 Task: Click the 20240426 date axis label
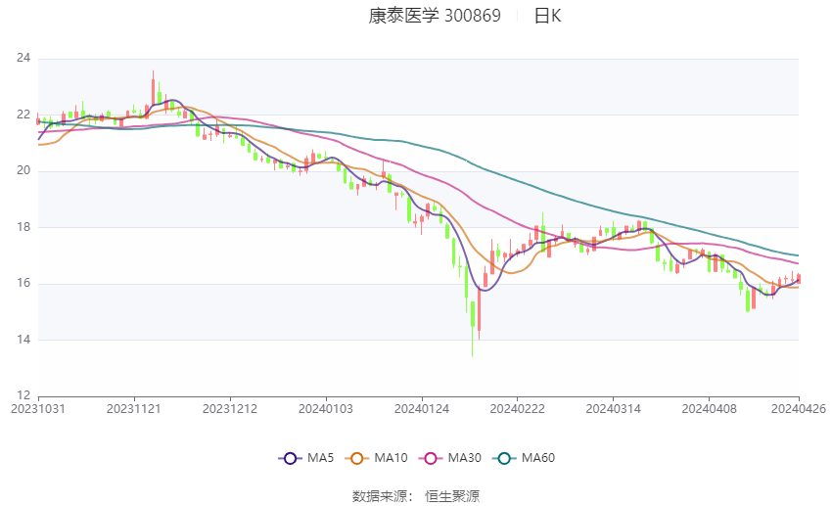(x=799, y=409)
